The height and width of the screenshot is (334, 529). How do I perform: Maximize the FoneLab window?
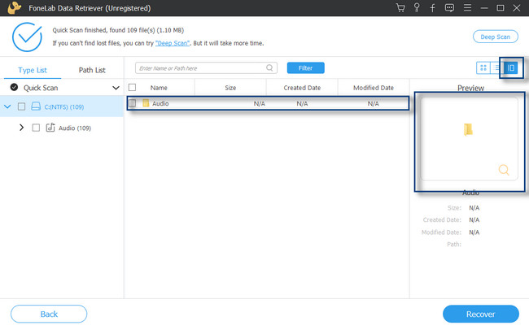tap(501, 8)
